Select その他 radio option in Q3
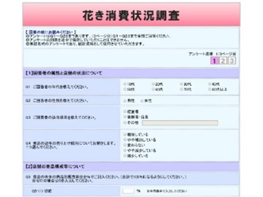Screen dimensions: 263x197 pos(125,123)
